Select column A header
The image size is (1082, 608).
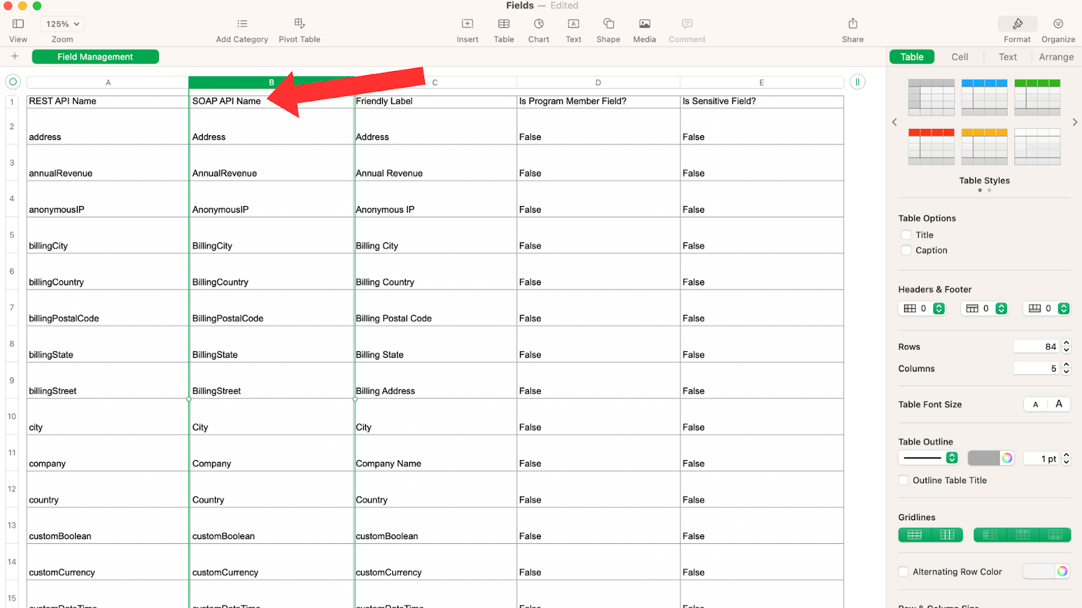[108, 82]
